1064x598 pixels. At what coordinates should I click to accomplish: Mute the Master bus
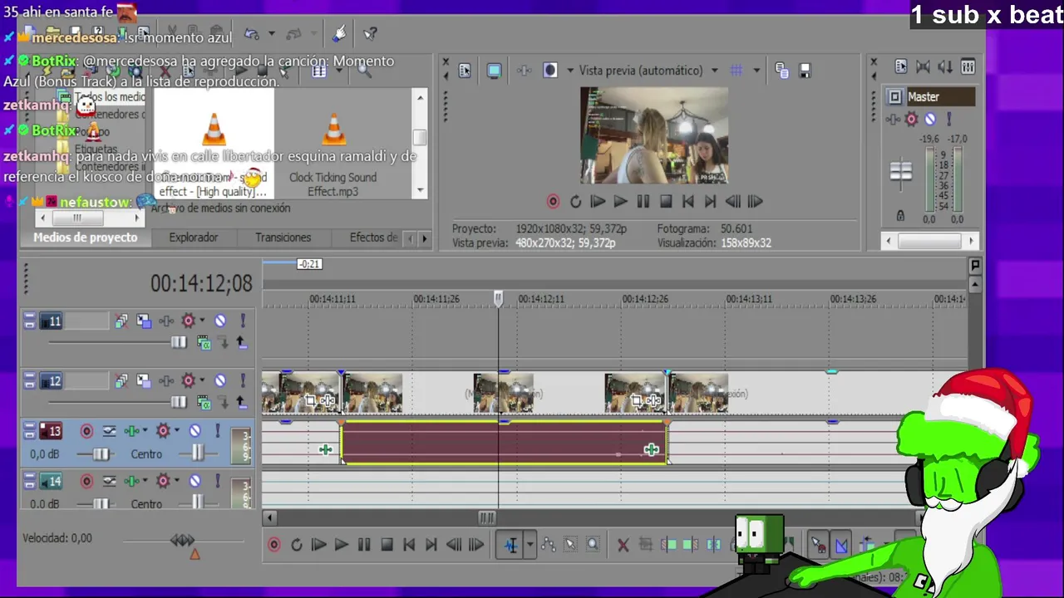point(930,120)
